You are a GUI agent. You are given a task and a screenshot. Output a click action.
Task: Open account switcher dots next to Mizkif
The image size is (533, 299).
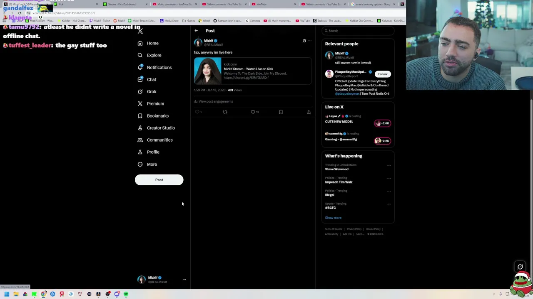[184, 280]
